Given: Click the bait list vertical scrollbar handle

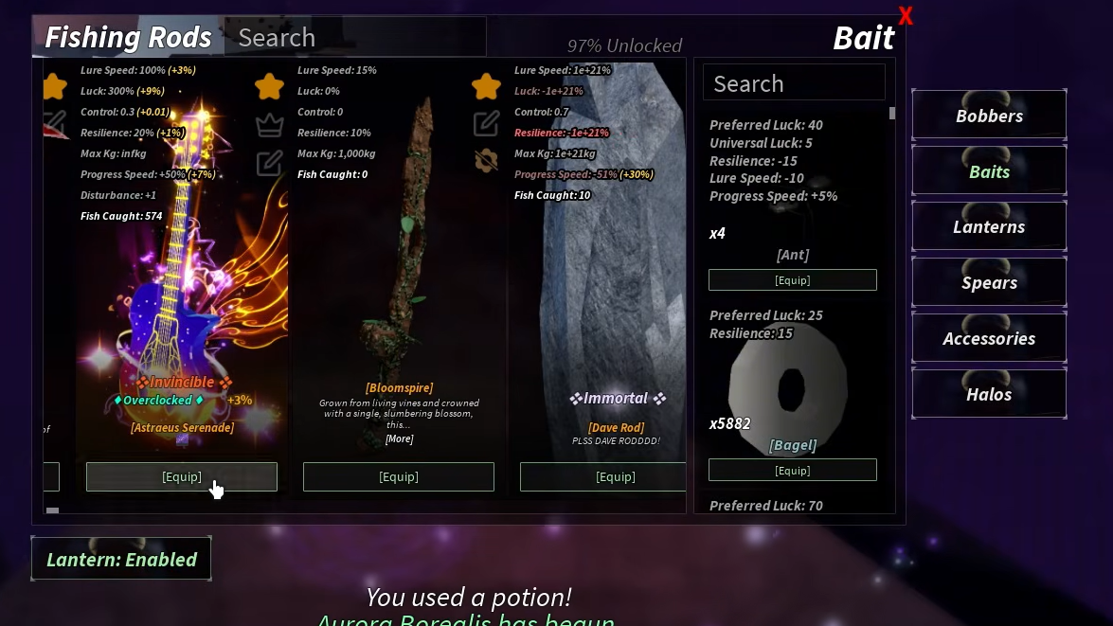Looking at the screenshot, I should pyautogui.click(x=892, y=114).
